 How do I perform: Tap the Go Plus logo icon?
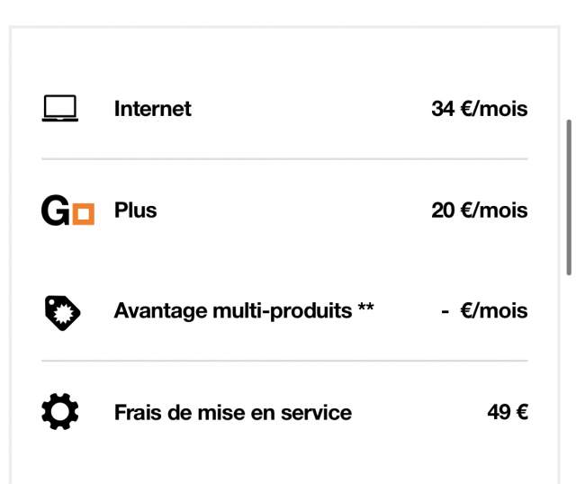[x=67, y=211]
